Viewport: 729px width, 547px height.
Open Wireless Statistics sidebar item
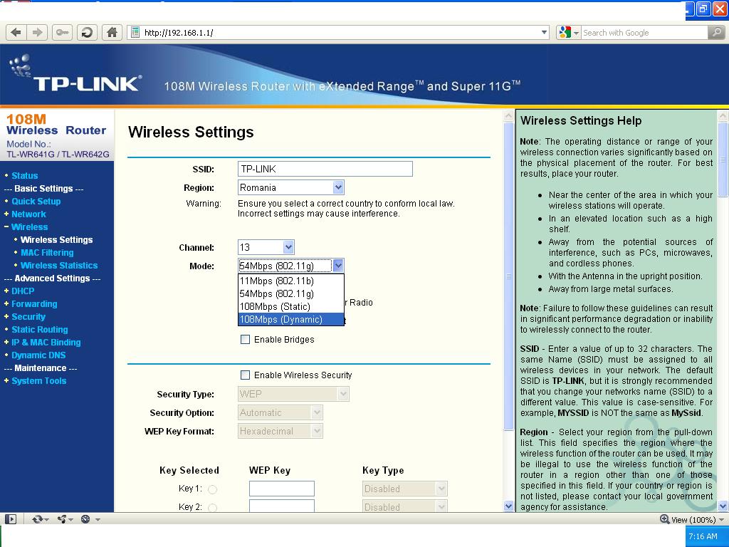pos(59,266)
